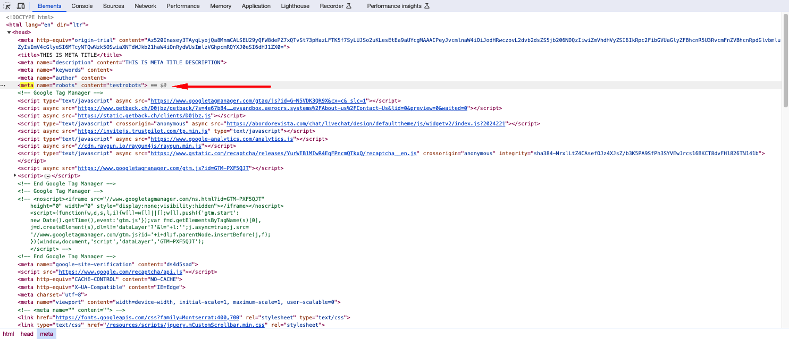Activate the inspect element picker icon
This screenshot has height=339, width=789.
[x=8, y=6]
